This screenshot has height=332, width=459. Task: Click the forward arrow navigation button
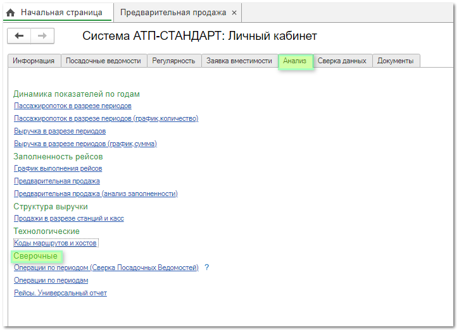click(x=42, y=36)
